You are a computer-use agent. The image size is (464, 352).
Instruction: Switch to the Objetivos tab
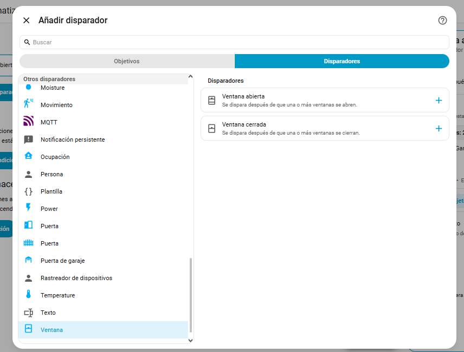[127, 61]
